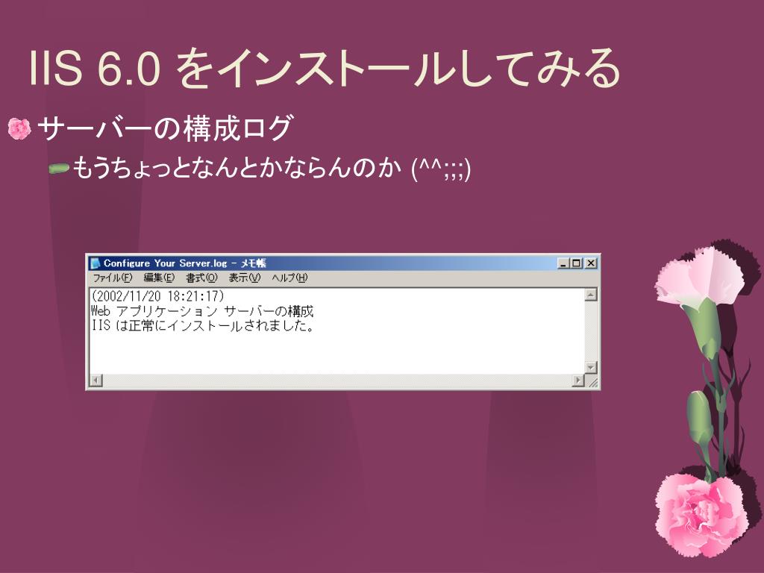Image resolution: width=764 pixels, height=573 pixels.
Task: Open the ファイル(F) menu in Notepad
Action: [x=113, y=278]
